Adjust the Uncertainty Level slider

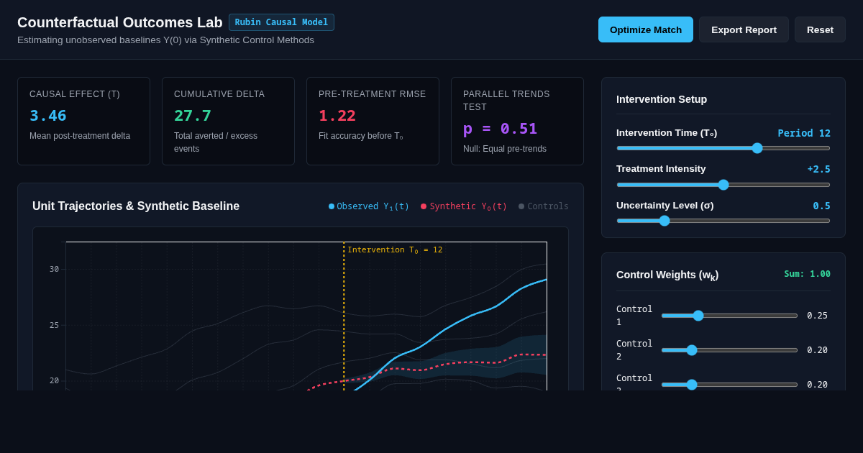[x=723, y=221]
